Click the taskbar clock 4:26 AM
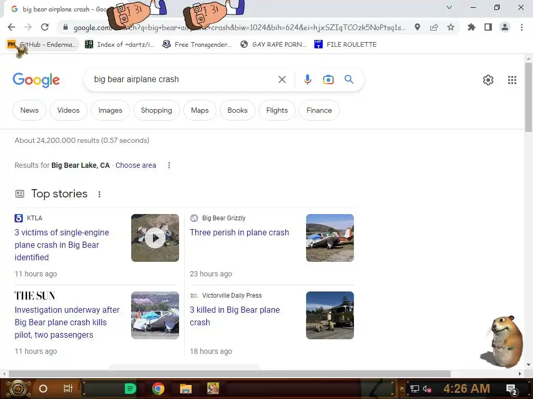 tap(466, 388)
